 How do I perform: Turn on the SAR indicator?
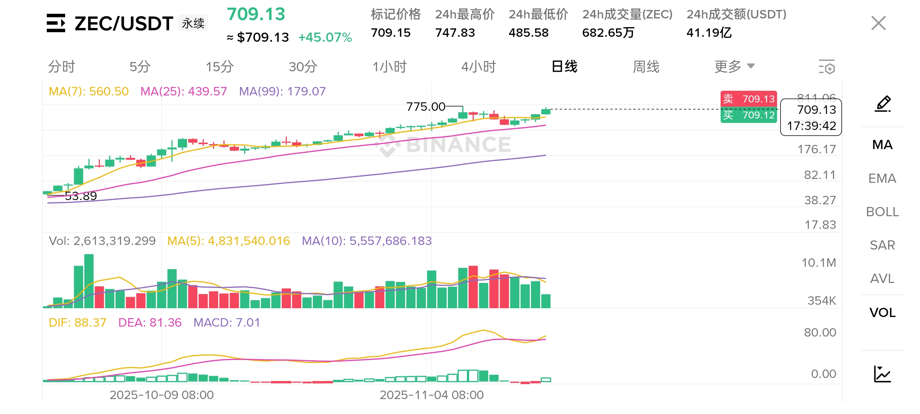tap(882, 245)
